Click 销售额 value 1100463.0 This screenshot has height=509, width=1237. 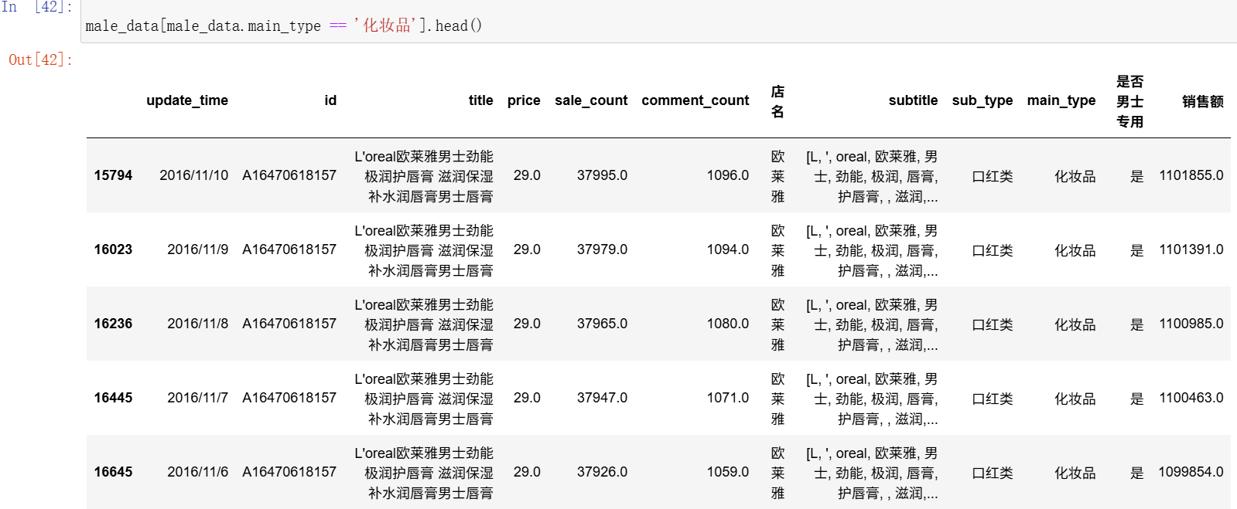click(x=1191, y=398)
